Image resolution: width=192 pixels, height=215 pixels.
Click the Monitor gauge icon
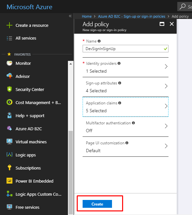[9, 63]
